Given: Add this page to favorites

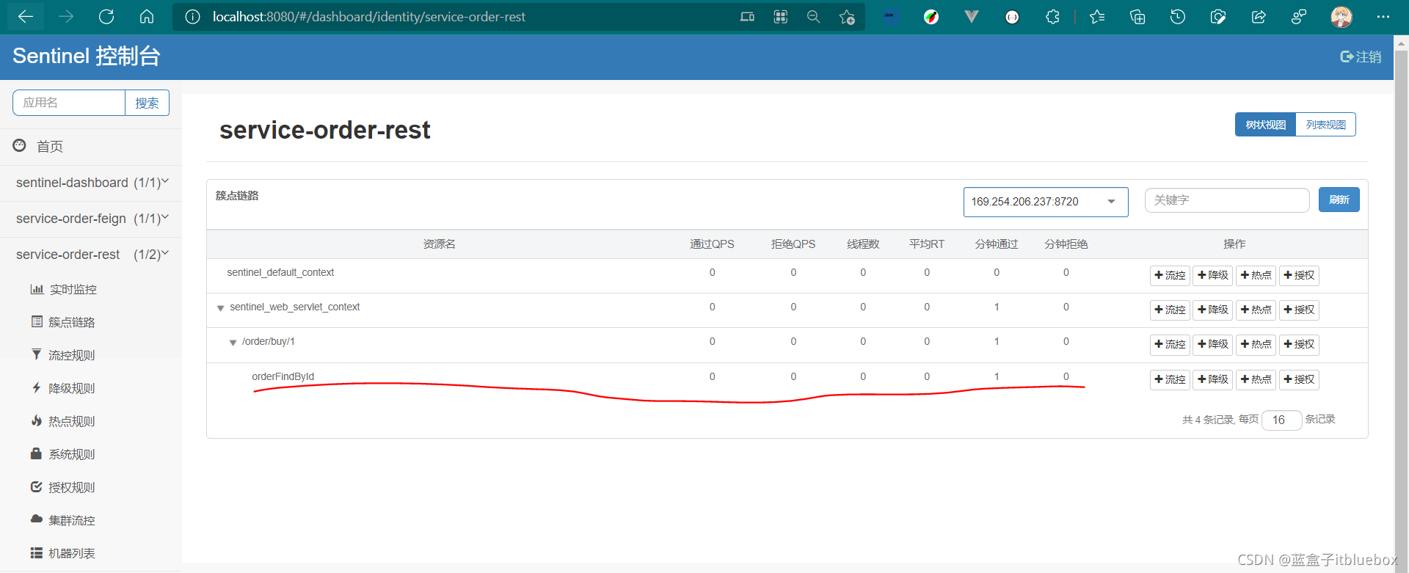Looking at the screenshot, I should tap(847, 17).
